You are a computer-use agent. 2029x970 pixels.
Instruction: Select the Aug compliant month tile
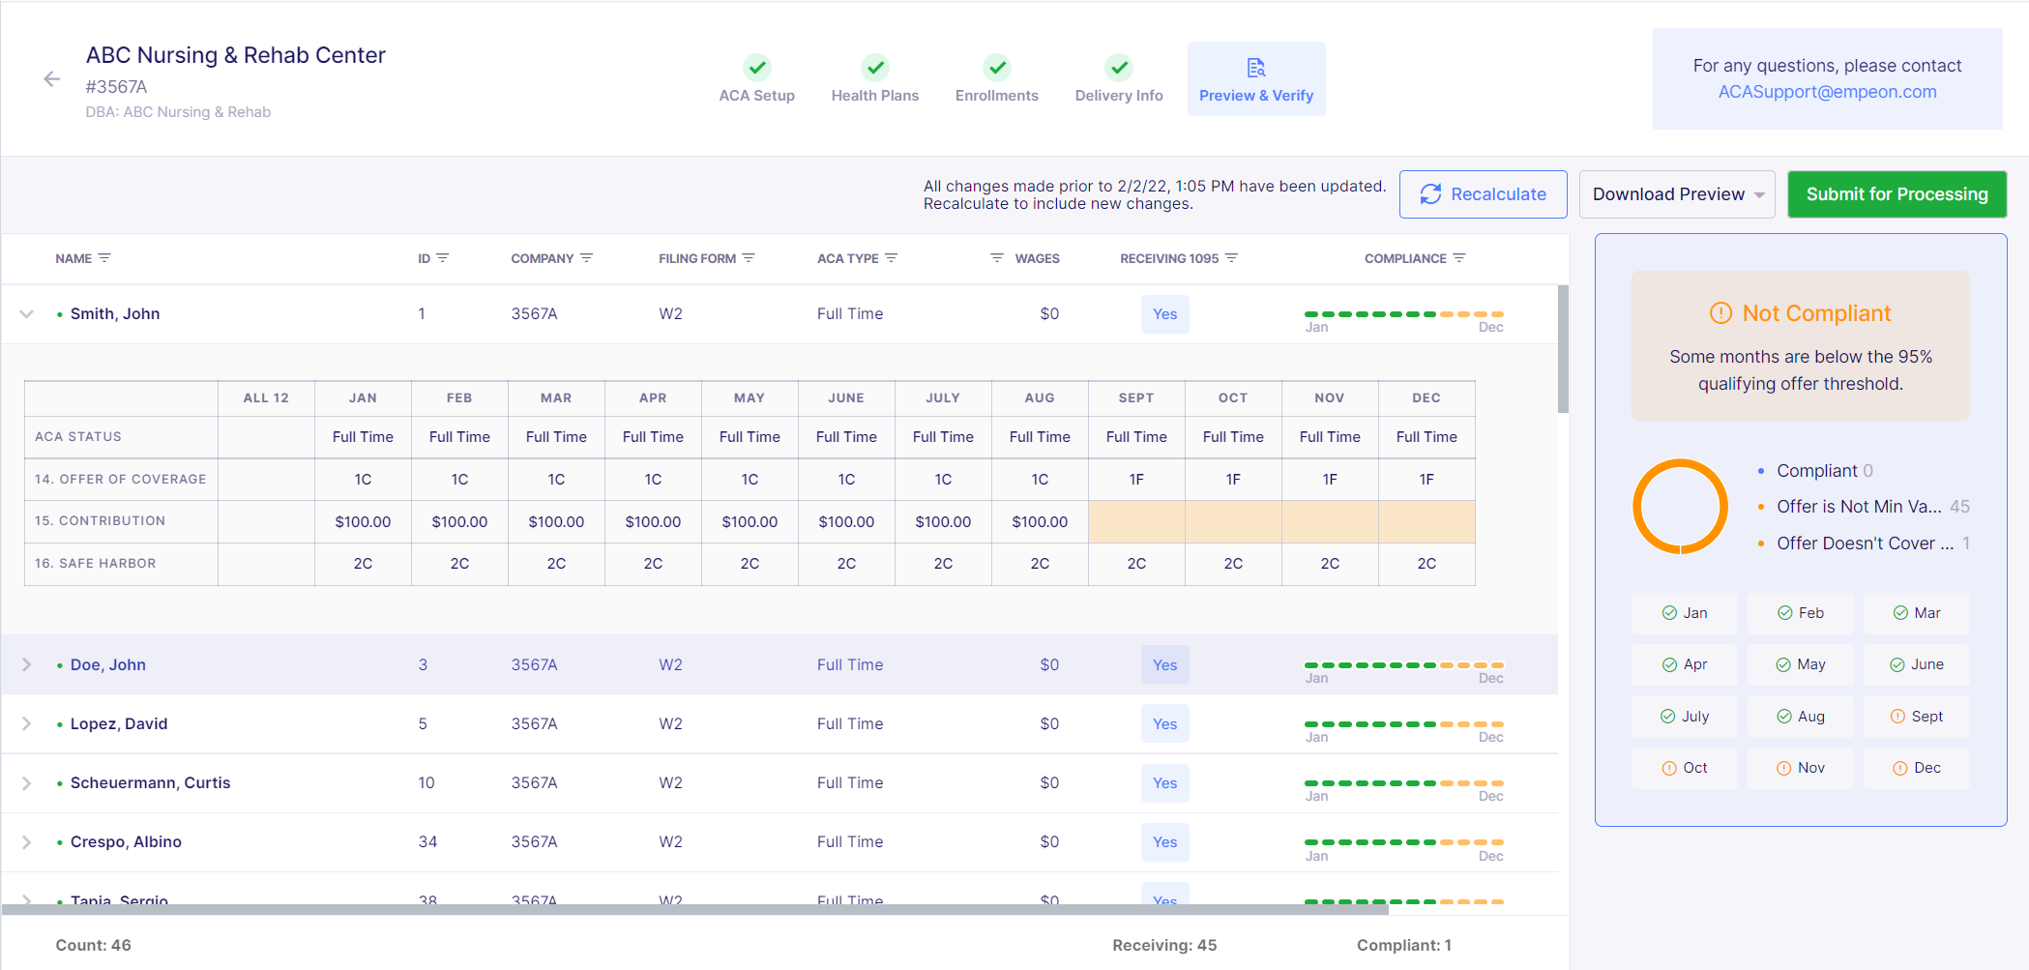coord(1801,717)
